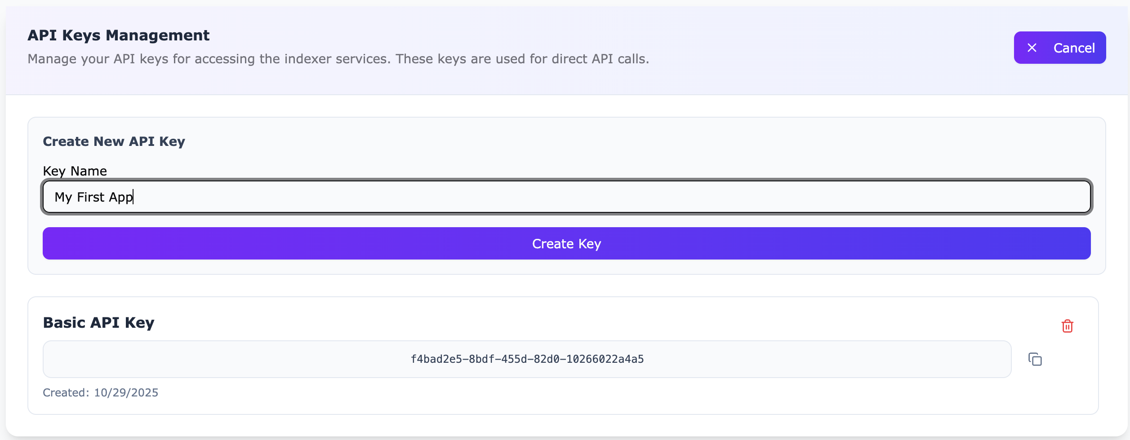The width and height of the screenshot is (1130, 440).
Task: Click the "API Keys Management" heading
Action: tap(119, 35)
